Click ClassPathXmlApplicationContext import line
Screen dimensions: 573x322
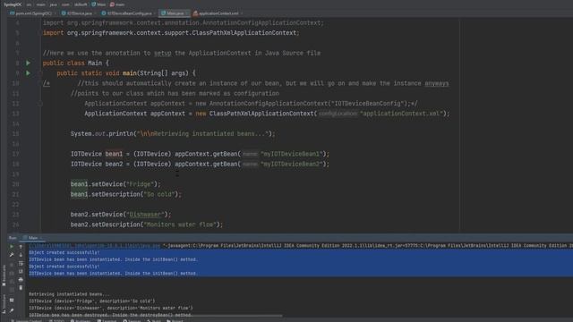[171, 33]
